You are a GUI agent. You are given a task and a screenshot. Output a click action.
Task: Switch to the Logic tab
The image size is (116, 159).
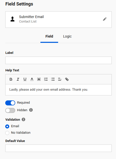click(67, 36)
